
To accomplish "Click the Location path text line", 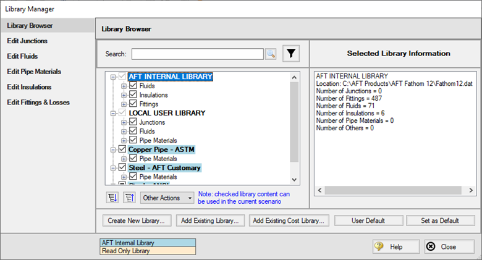I will click(394, 83).
